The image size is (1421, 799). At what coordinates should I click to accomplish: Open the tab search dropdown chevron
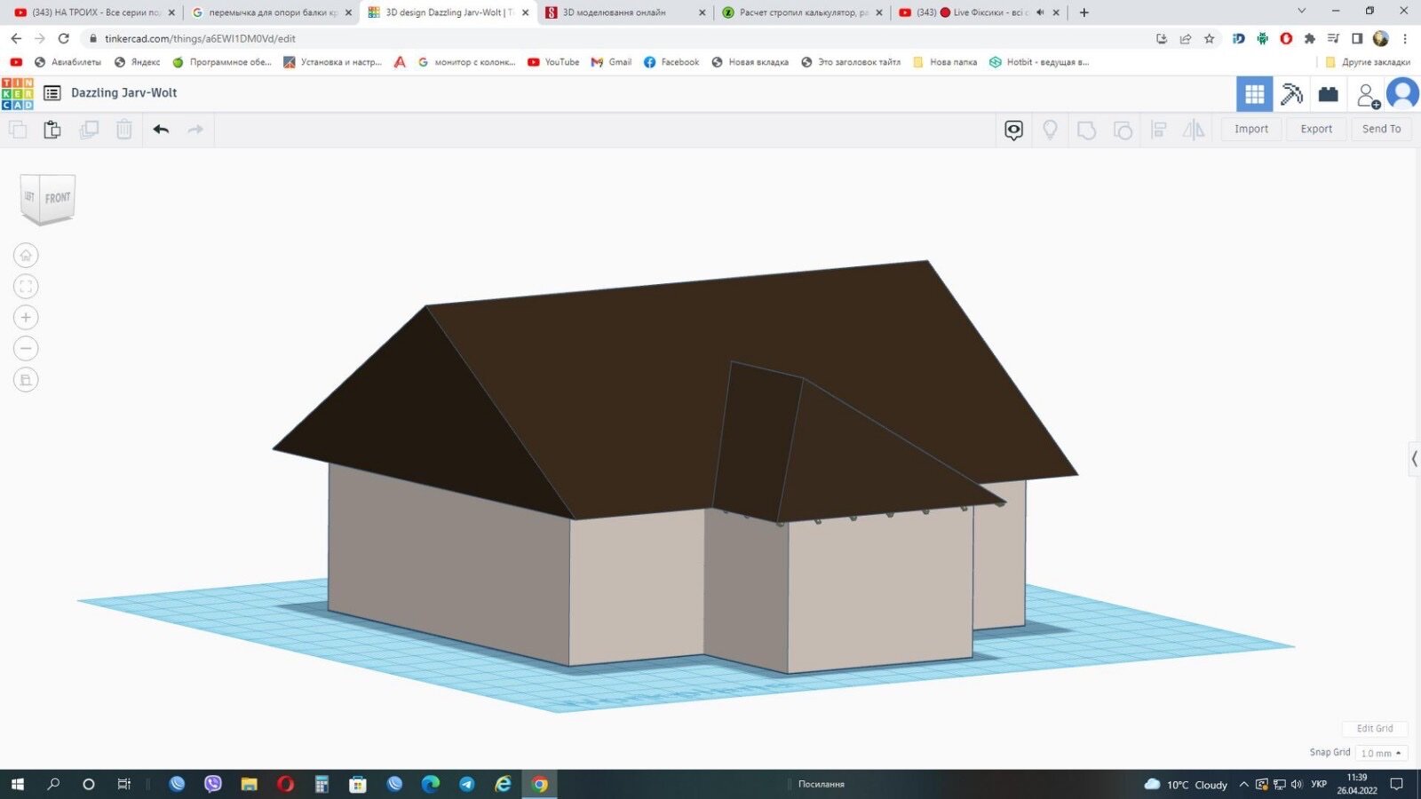click(1301, 12)
